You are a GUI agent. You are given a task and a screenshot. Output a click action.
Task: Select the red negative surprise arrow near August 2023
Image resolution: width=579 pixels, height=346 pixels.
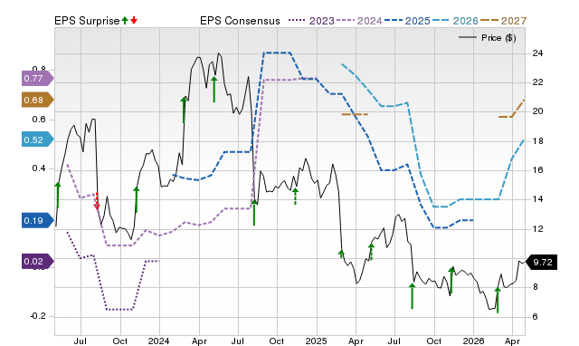pos(97,201)
